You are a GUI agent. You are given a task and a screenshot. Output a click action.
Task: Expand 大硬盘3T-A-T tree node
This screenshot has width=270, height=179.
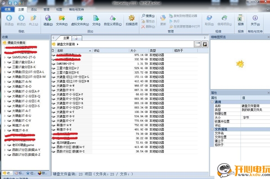click(x=5, y=111)
